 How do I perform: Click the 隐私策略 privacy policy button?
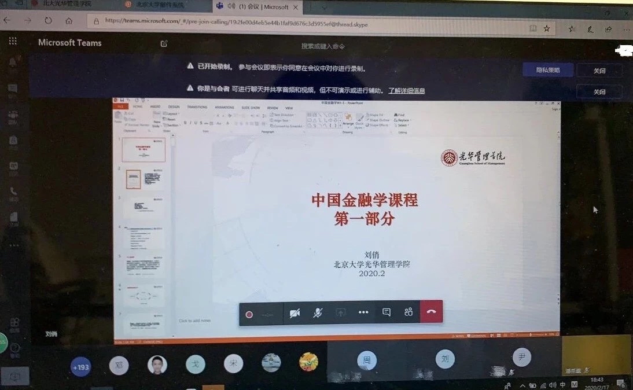point(547,70)
